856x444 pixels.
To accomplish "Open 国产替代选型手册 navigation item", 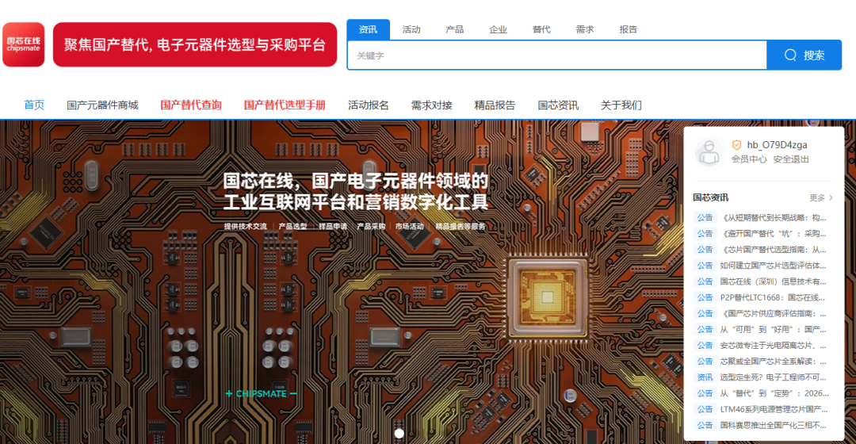I will click(x=285, y=105).
